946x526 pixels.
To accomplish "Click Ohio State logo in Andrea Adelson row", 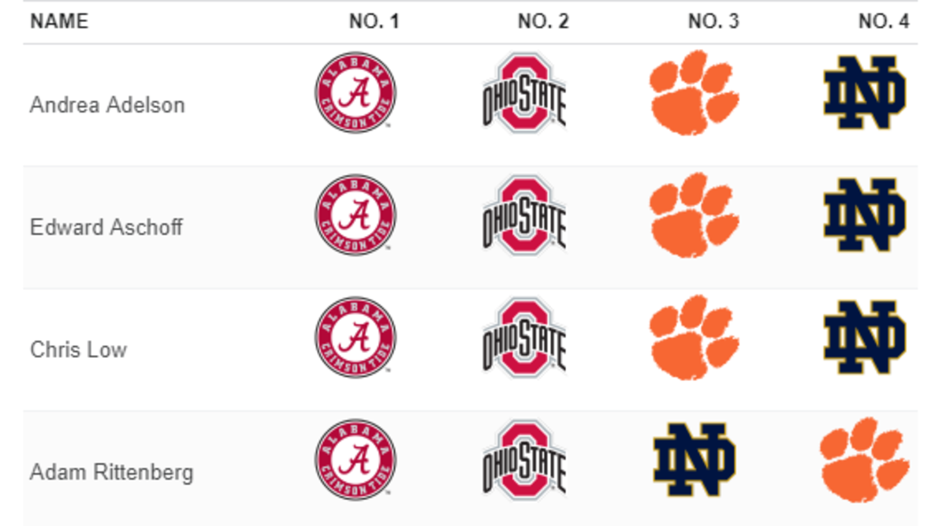I will 524,93.
